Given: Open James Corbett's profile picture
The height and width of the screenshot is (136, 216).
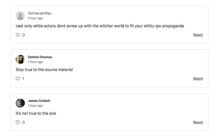Looking at the screenshot, I should coord(20,103).
